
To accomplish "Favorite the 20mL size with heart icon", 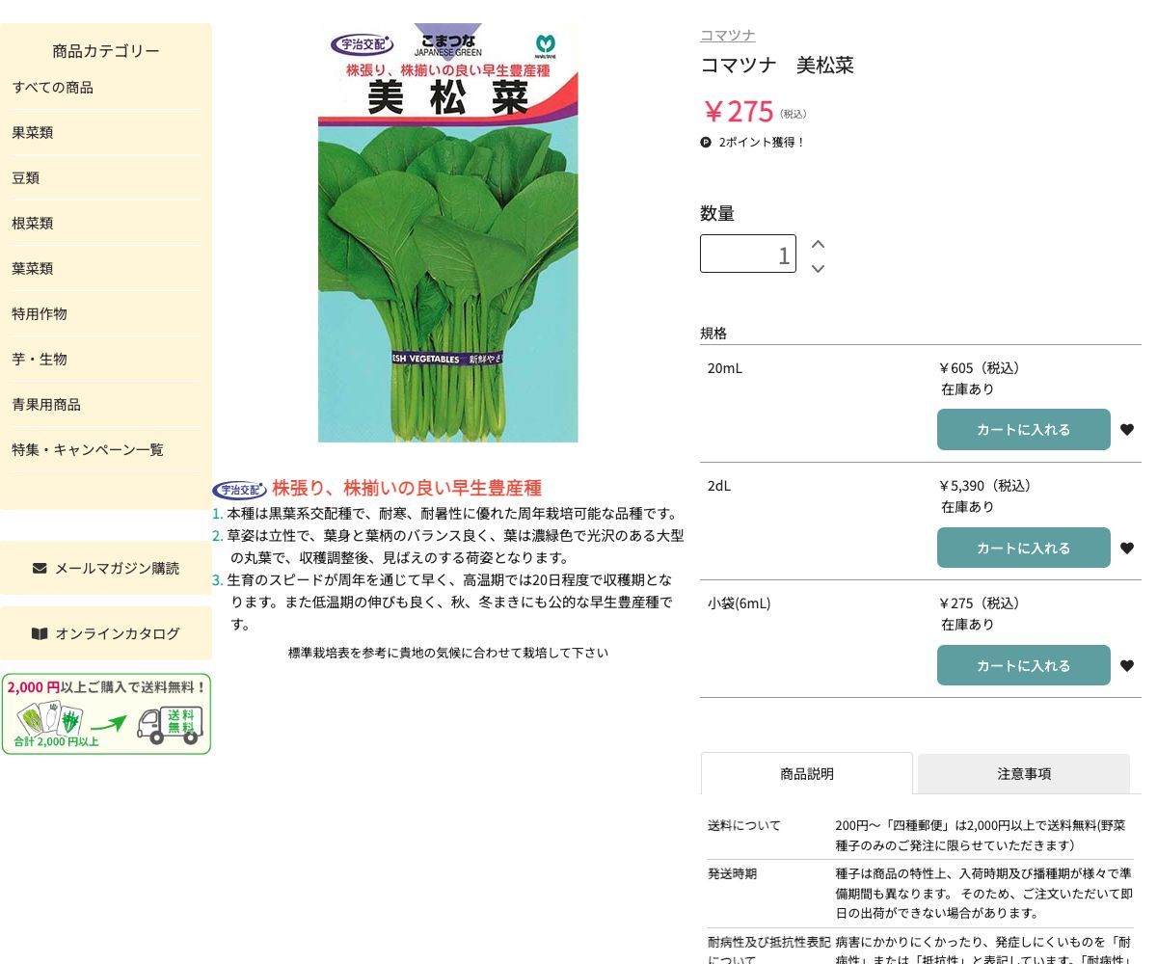I will pos(1126,430).
